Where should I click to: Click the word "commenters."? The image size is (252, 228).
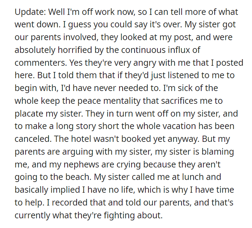(41, 63)
